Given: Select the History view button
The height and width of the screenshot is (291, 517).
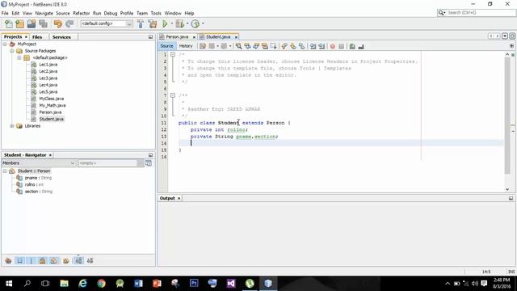Looking at the screenshot, I should (x=186, y=46).
